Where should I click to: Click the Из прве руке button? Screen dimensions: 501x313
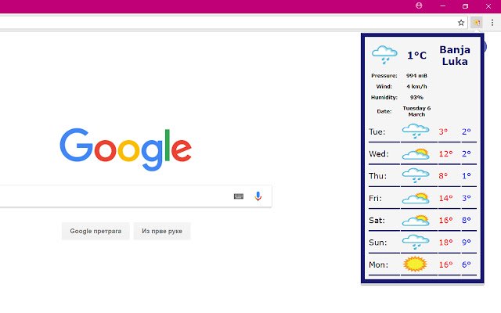point(162,231)
